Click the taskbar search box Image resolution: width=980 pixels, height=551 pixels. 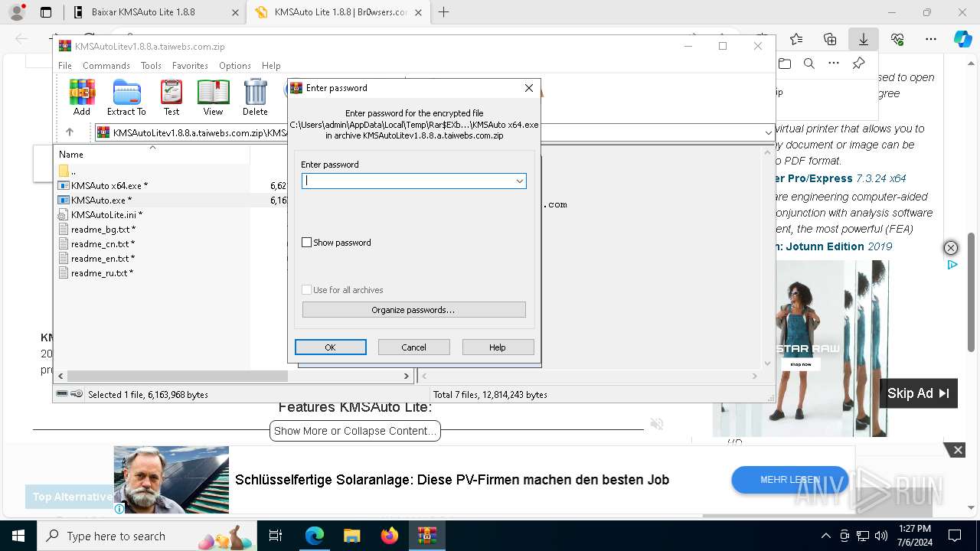click(146, 536)
